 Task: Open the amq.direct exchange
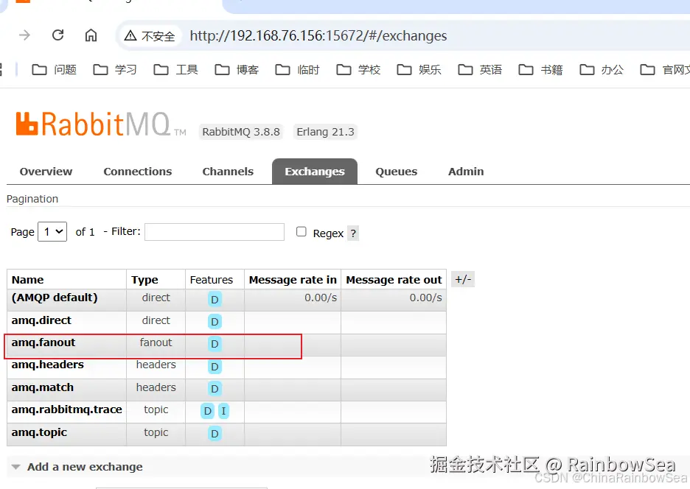pos(41,320)
